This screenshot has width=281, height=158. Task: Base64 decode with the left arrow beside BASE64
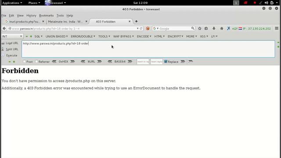click(x=110, y=61)
